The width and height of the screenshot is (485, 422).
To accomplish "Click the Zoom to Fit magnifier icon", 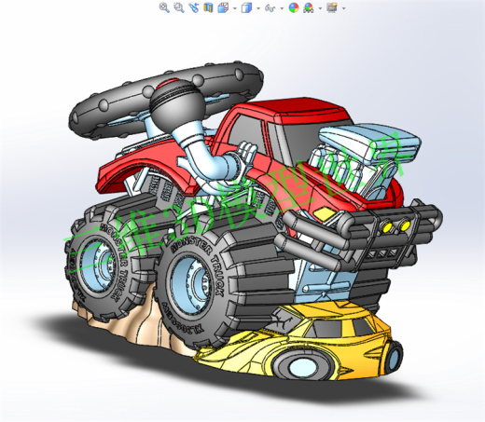I will pos(164,7).
